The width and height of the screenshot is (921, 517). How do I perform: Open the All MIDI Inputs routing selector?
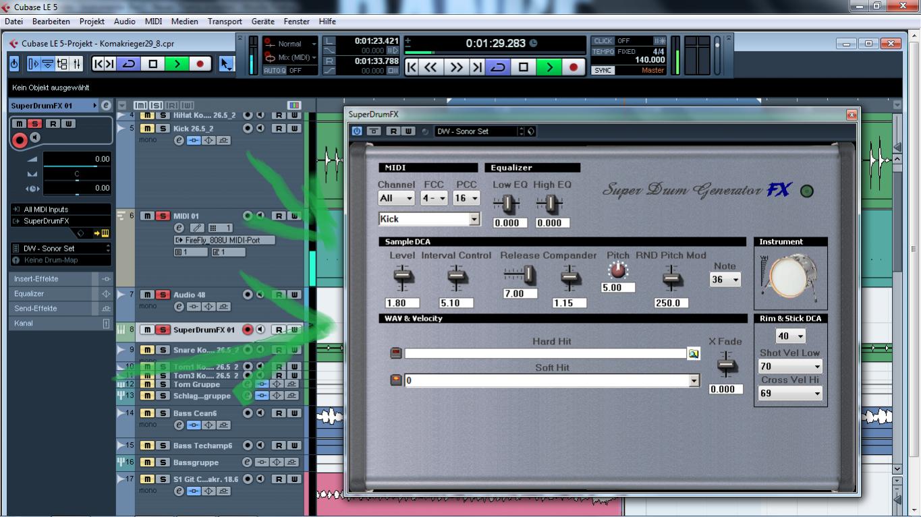coord(61,210)
